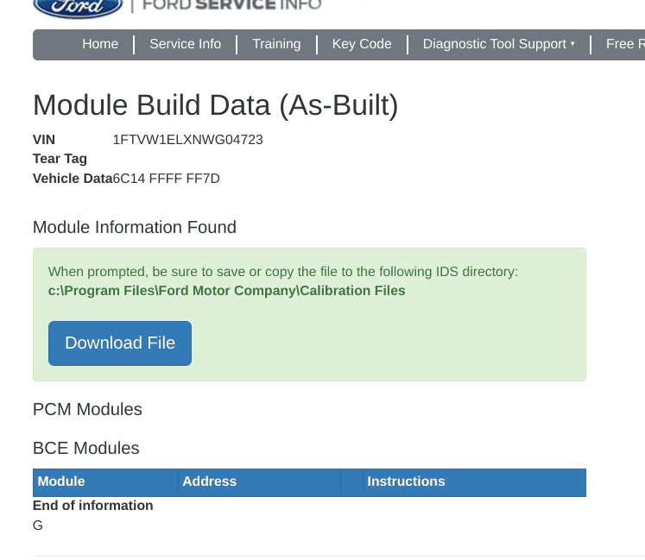Open the Training menu item
This screenshot has width=645, height=560.
(276, 44)
